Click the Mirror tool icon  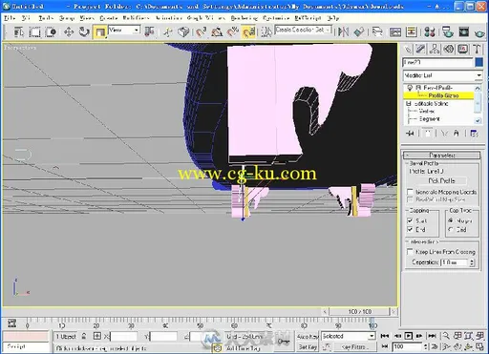[x=344, y=32]
